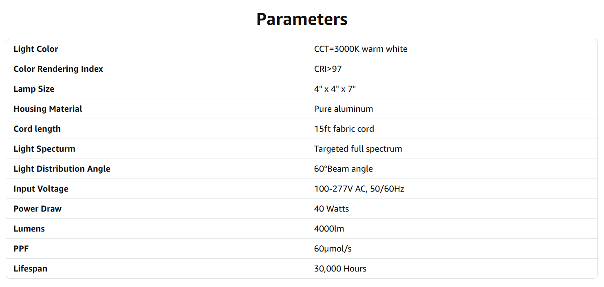Click the Housing Material label
The width and height of the screenshot is (604, 287).
point(48,109)
